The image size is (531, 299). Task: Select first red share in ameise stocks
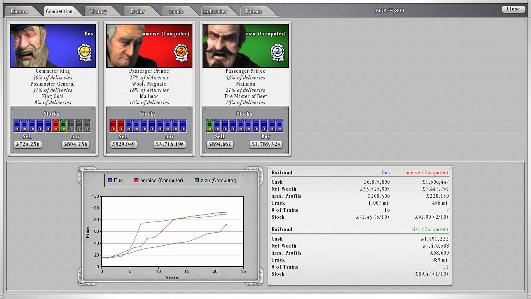tap(113, 125)
